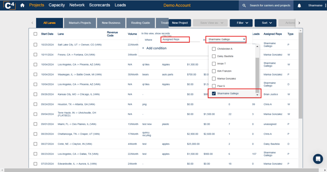This screenshot has height=172, width=327.
Task: Check the Kirk Franzen option
Action: click(x=214, y=71)
